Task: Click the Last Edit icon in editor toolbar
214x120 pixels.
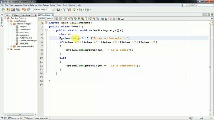Action: tap(57, 19)
